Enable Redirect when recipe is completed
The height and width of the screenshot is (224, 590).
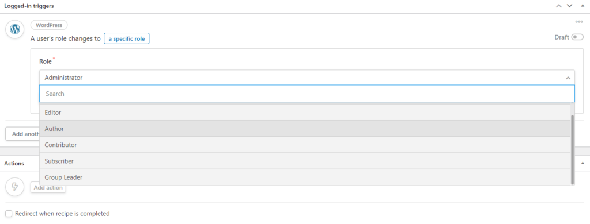(x=9, y=214)
